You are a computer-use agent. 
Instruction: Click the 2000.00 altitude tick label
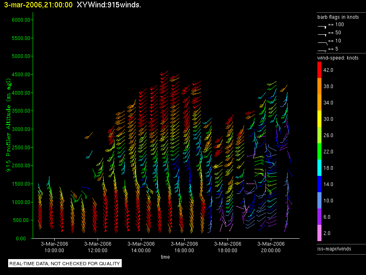coord(21,166)
